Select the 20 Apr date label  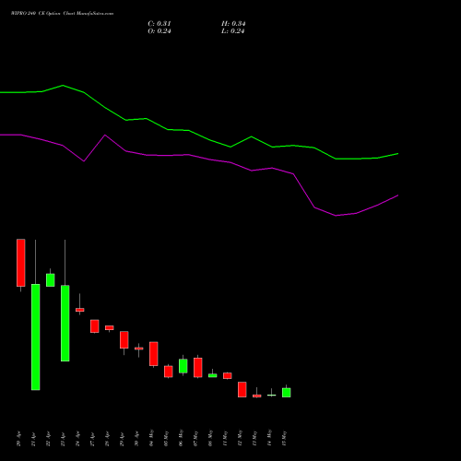(x=19, y=439)
